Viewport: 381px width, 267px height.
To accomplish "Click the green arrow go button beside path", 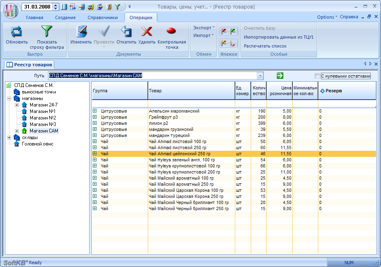I will click(280, 76).
